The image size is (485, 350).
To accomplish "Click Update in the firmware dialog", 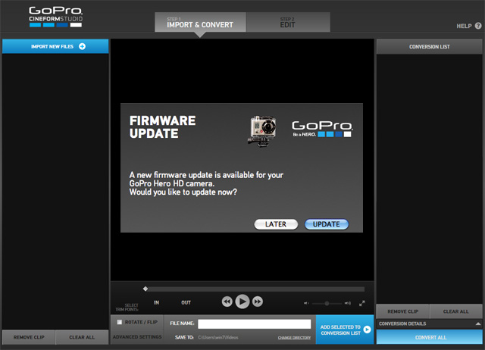I will pyautogui.click(x=326, y=224).
